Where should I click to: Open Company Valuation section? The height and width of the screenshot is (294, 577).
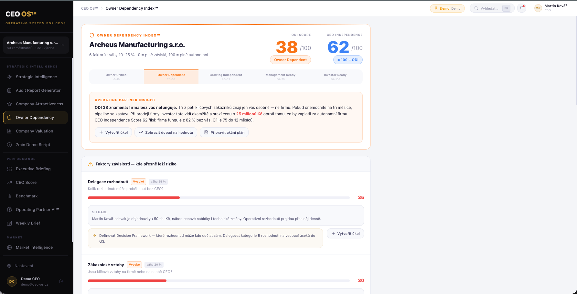tap(36, 131)
